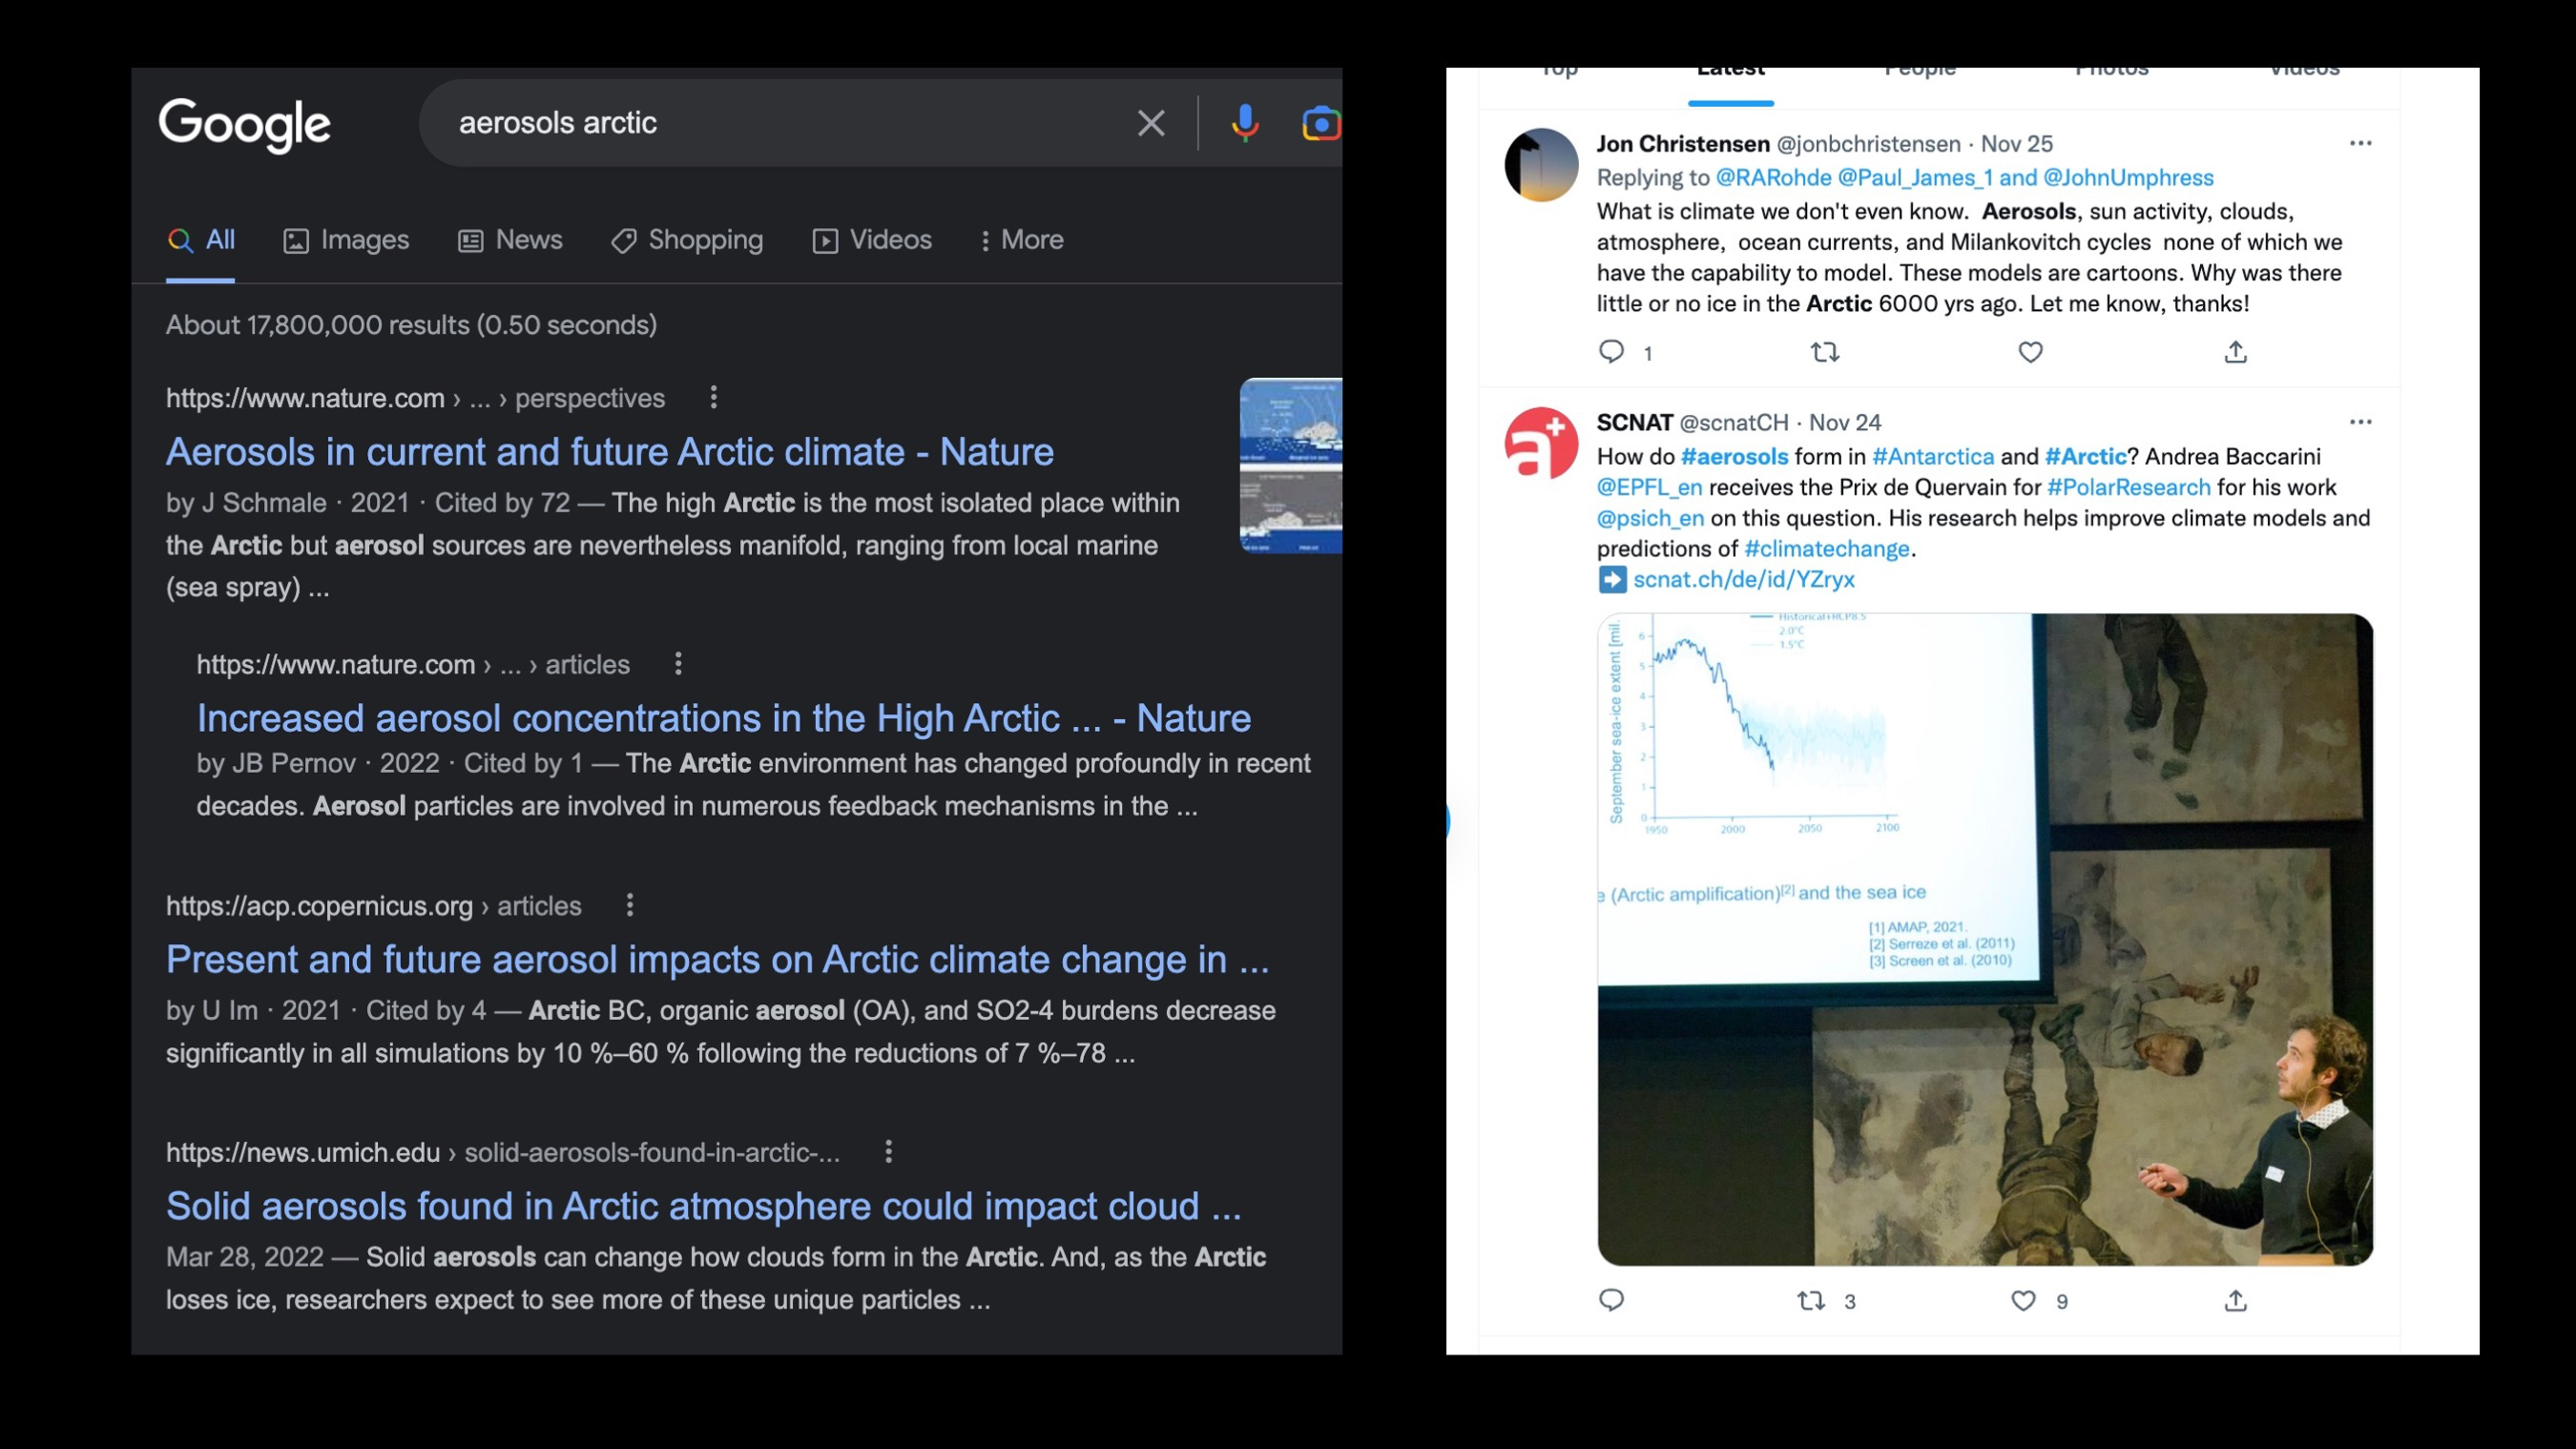Open options menu for nature.com articles result
The width and height of the screenshot is (2576, 1449).
pos(678,663)
